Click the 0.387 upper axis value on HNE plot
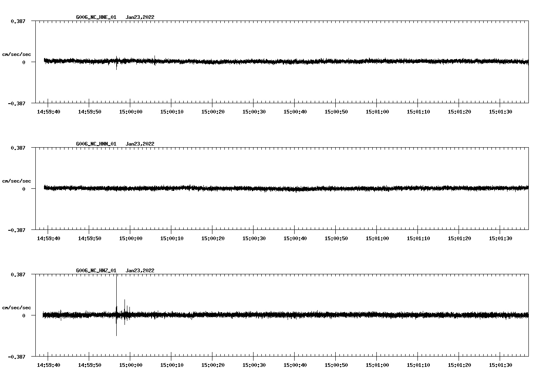This screenshot has width=558, height=380. coord(18,21)
